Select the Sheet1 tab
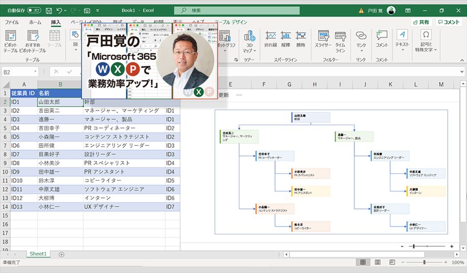This screenshot has width=467, height=273. [x=38, y=254]
